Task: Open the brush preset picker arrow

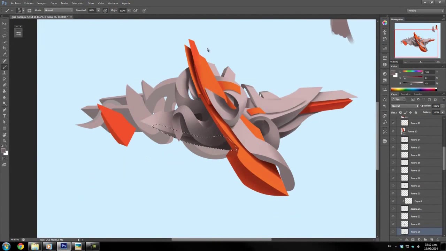Action: coord(23,10)
